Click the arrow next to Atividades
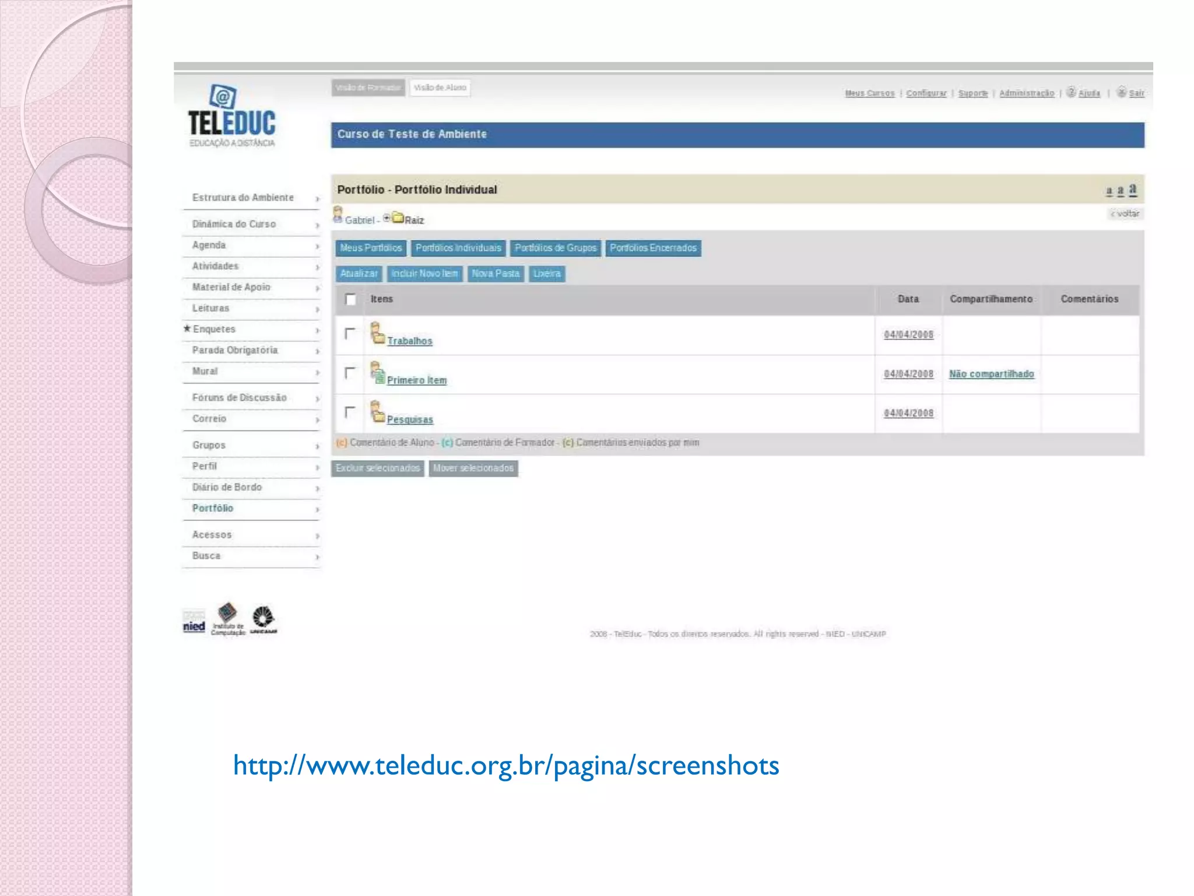The image size is (1194, 896). point(317,267)
